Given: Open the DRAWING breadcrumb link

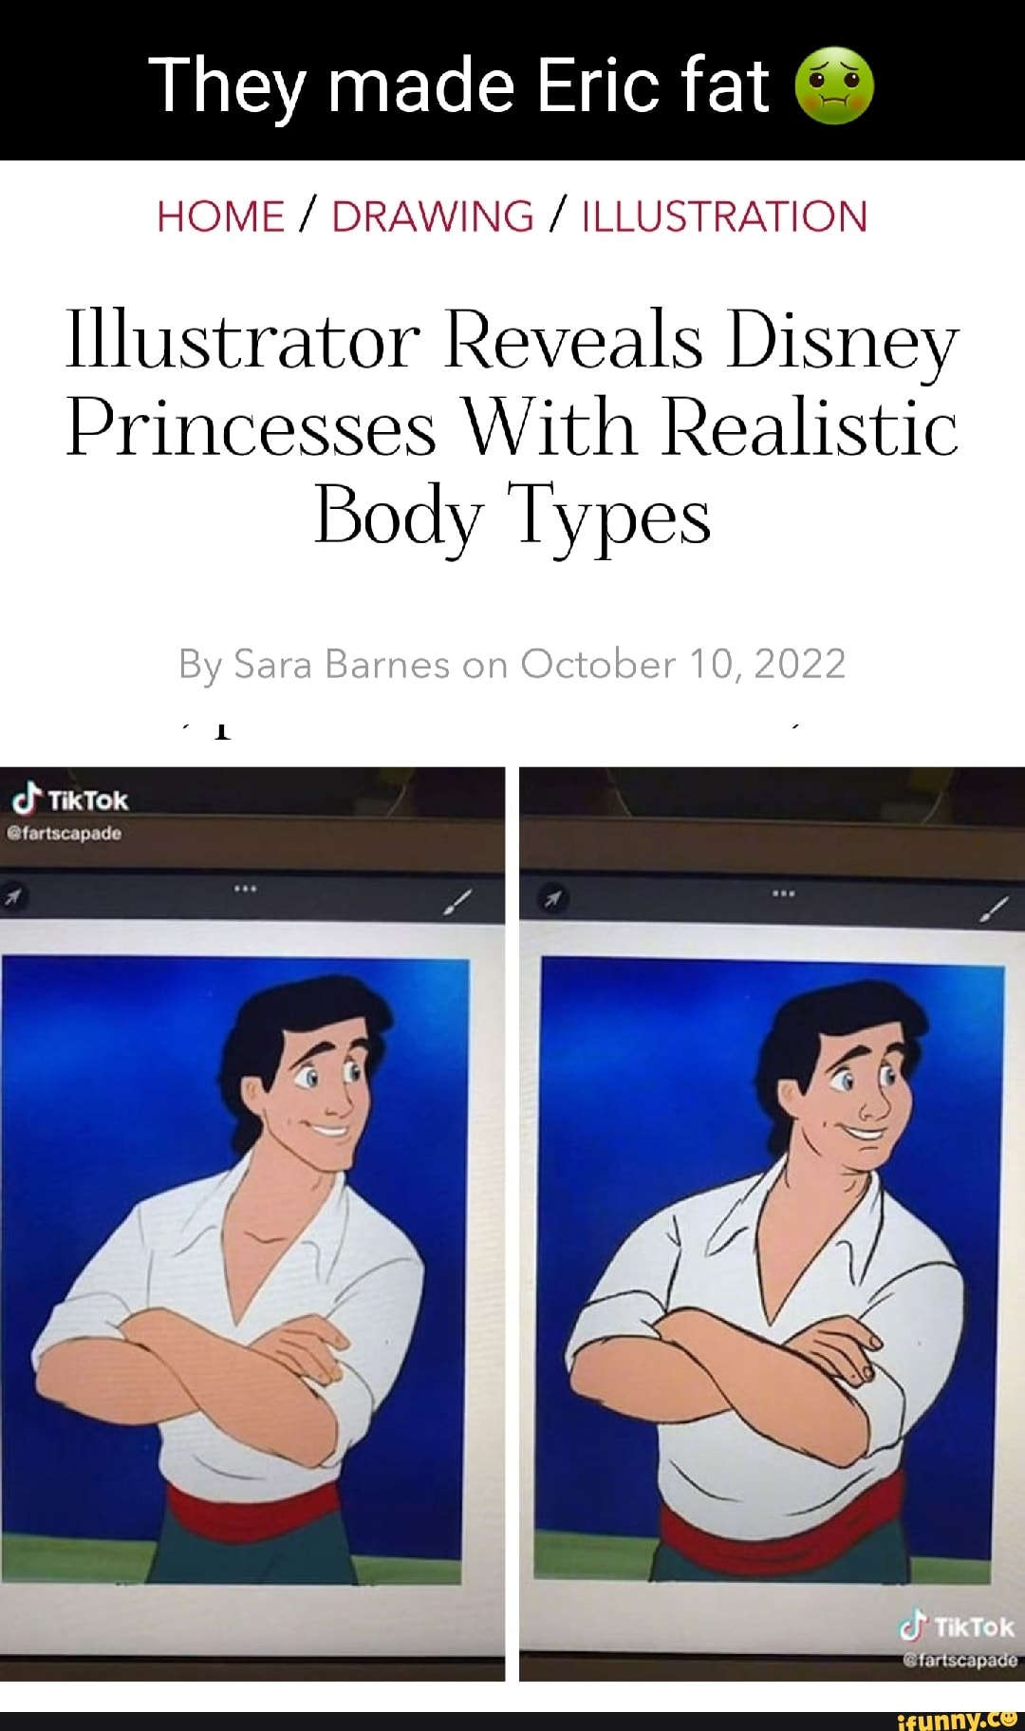Looking at the screenshot, I should pos(433,216).
